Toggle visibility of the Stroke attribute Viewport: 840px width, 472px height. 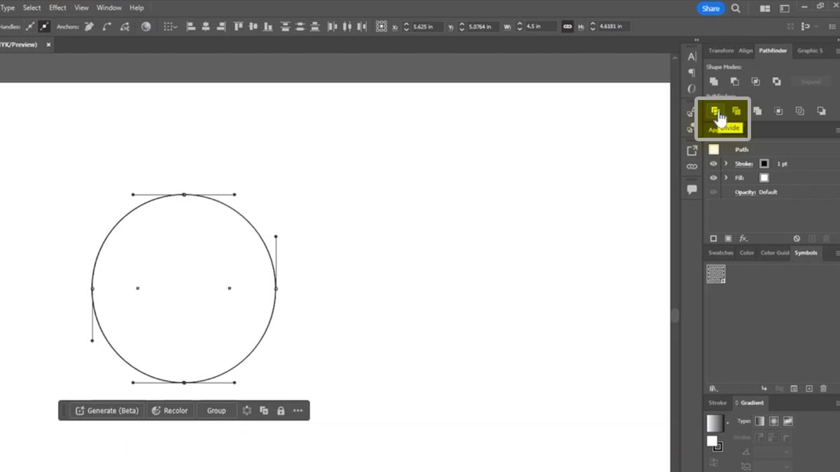click(713, 164)
